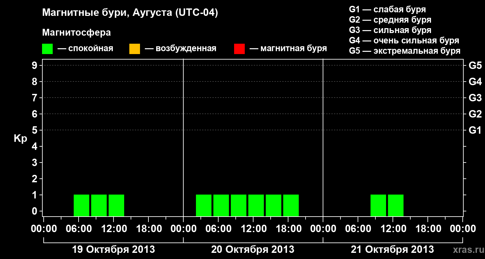This screenshot has height=259, width=485.
Task: Click '12:00' time label under 19 October
Action: point(113,229)
